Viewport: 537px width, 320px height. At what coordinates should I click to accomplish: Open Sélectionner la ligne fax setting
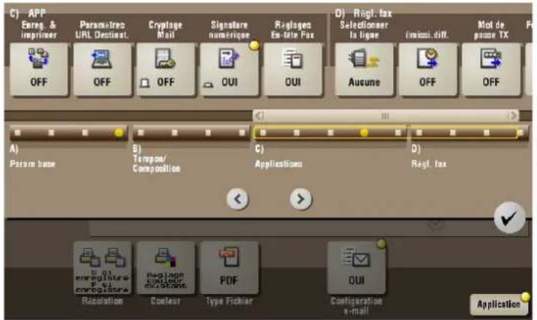364,69
